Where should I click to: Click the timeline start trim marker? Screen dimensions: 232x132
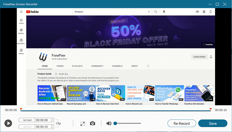pos(21,109)
